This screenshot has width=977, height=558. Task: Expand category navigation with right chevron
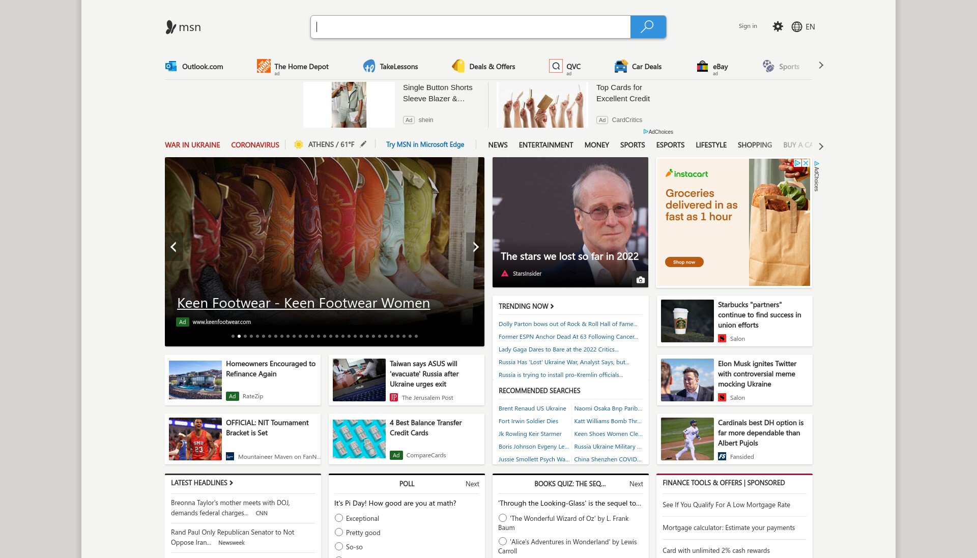(x=821, y=146)
